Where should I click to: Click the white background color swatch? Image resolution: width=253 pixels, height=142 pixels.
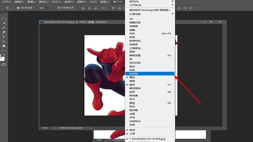[x=3, y=59]
